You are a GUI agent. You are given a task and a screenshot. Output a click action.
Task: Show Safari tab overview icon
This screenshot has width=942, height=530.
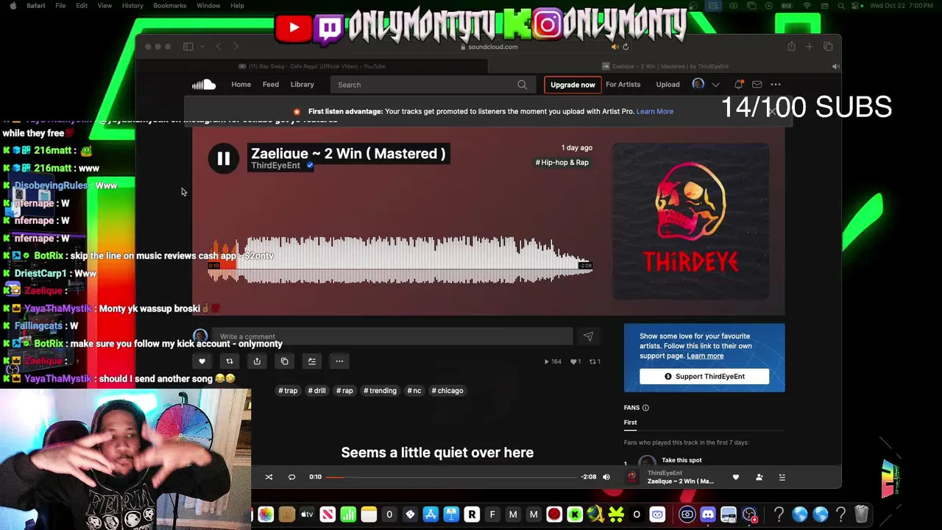(828, 46)
